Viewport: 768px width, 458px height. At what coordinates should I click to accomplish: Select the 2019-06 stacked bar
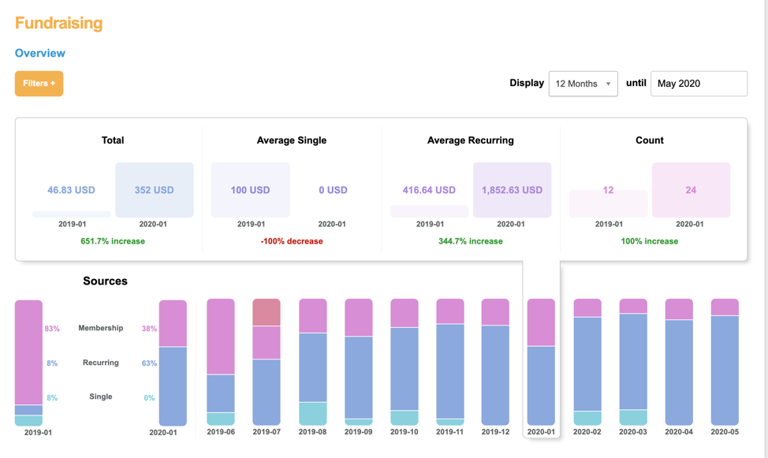point(221,363)
